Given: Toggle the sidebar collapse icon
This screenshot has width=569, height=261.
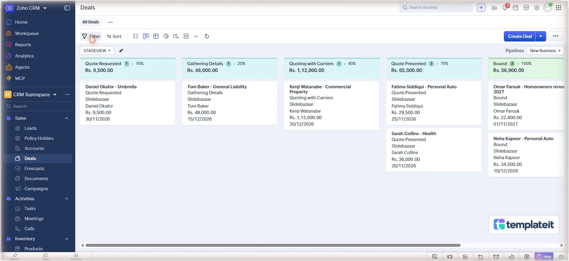Looking at the screenshot, I should click(67, 8).
